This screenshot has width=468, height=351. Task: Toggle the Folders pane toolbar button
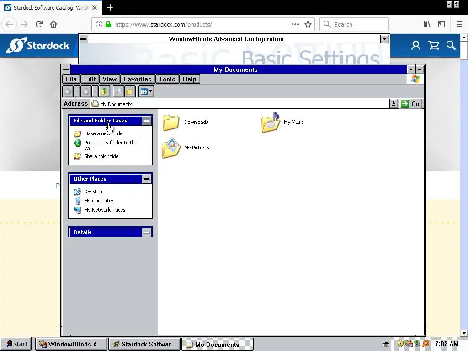129,91
